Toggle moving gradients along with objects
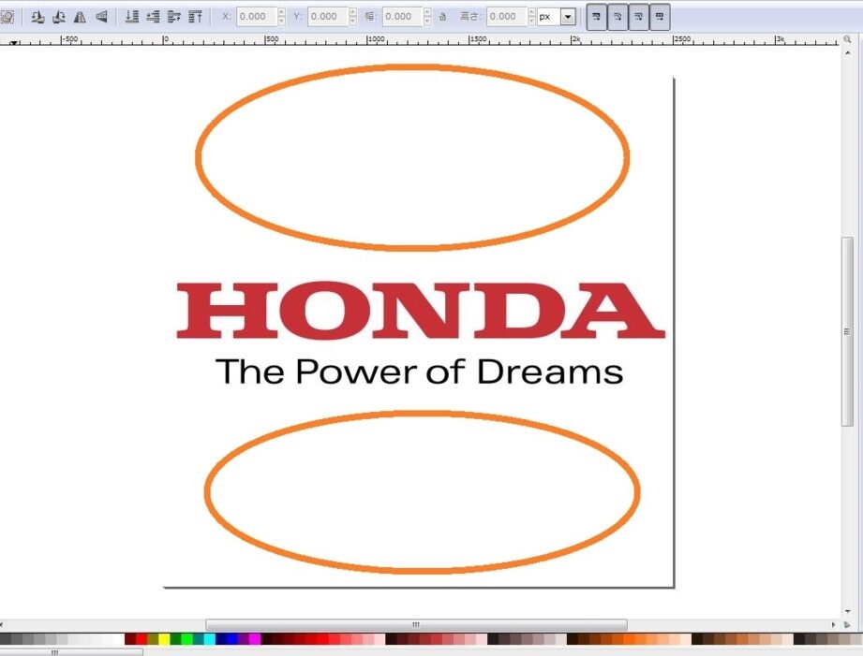This screenshot has width=863, height=656. (639, 17)
